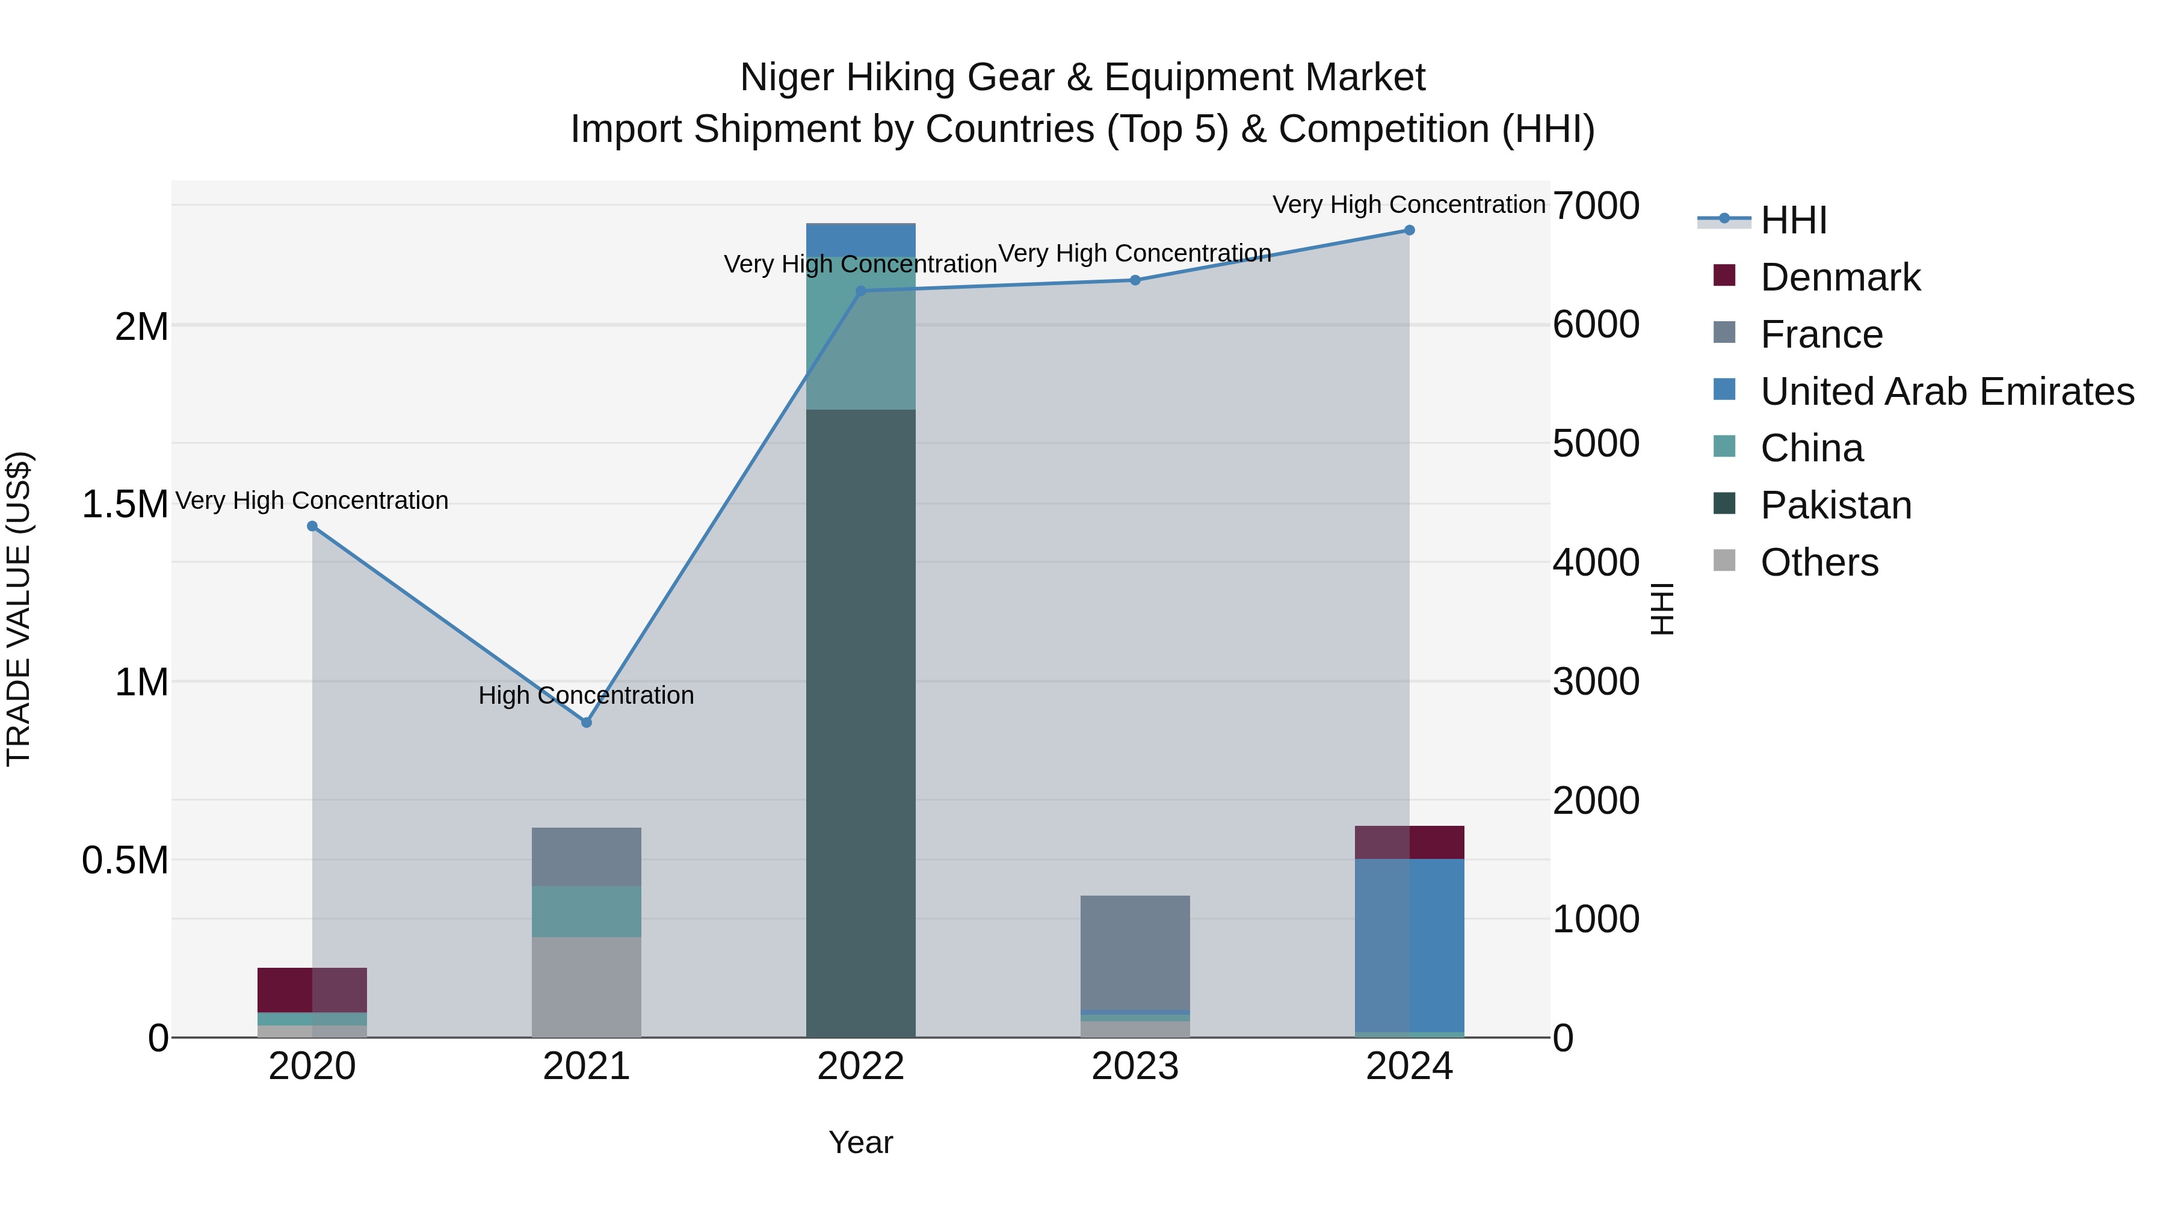Click the Others gray legend swatch
This screenshot has height=1218, width=2166.
(x=1724, y=560)
